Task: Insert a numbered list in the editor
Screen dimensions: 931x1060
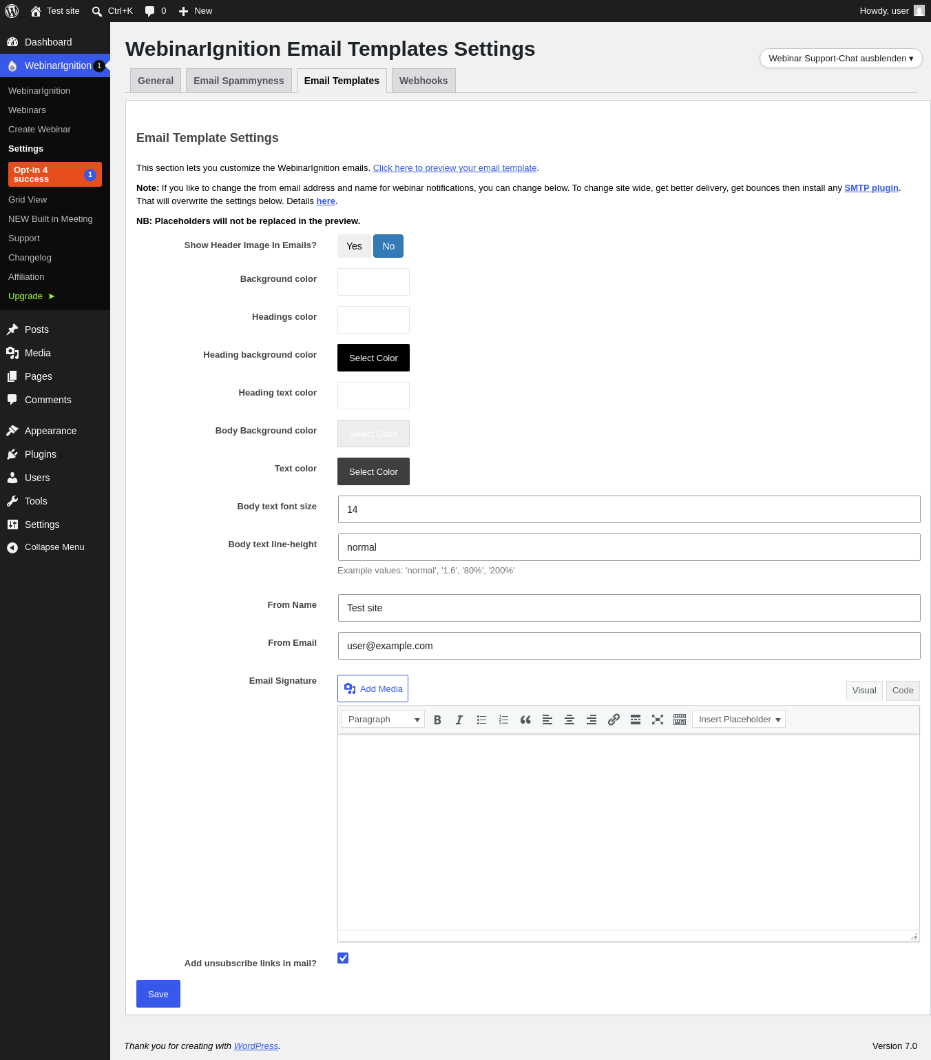Action: point(503,720)
